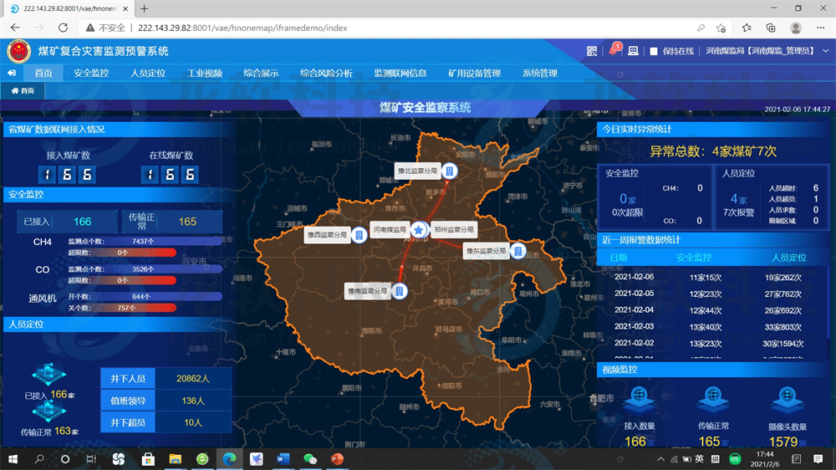
Task: Click the 河南煤监局 star marker on map
Action: pos(419,230)
